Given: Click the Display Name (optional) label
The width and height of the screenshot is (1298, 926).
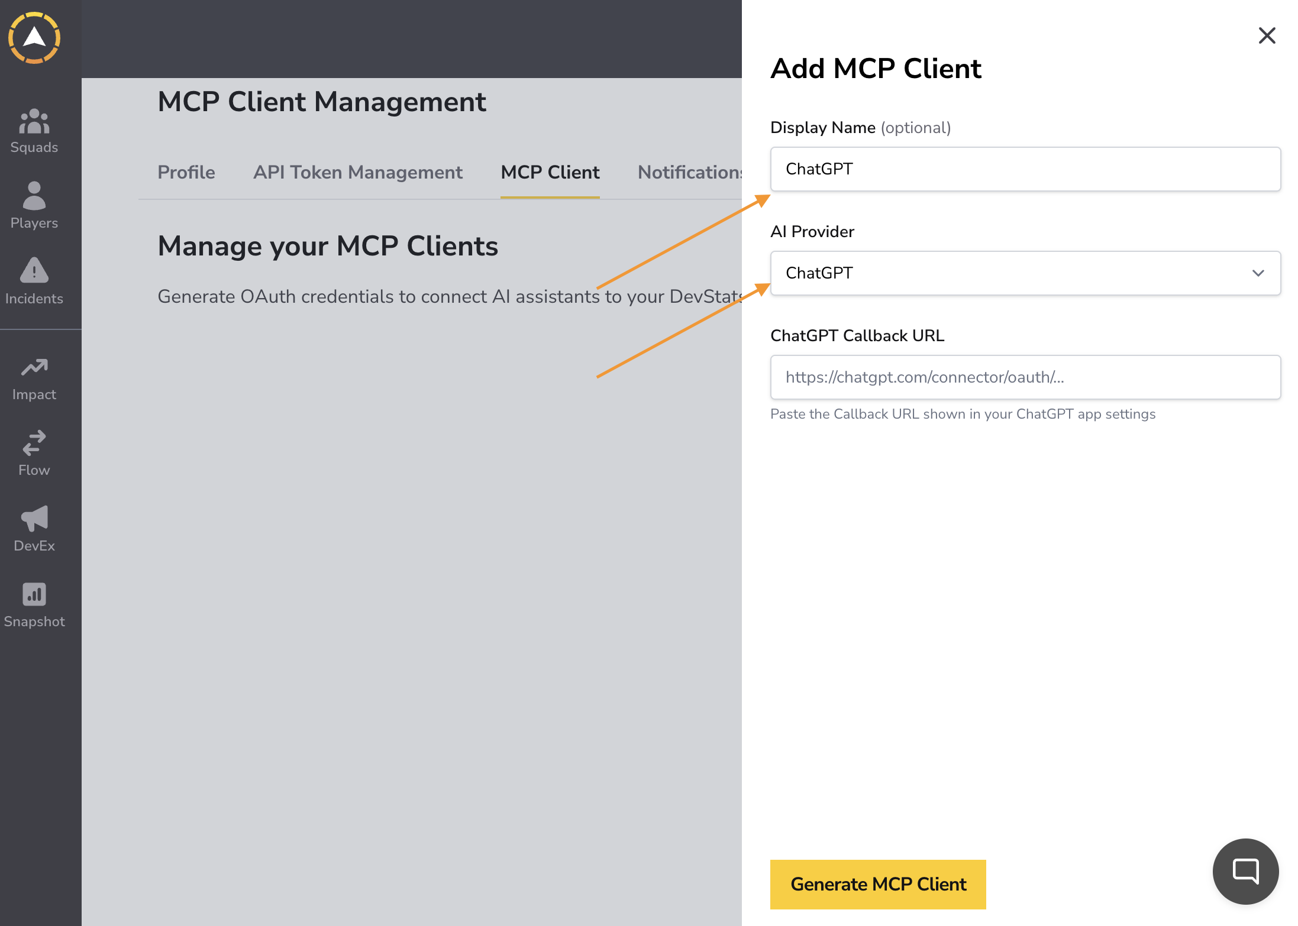Looking at the screenshot, I should [860, 128].
